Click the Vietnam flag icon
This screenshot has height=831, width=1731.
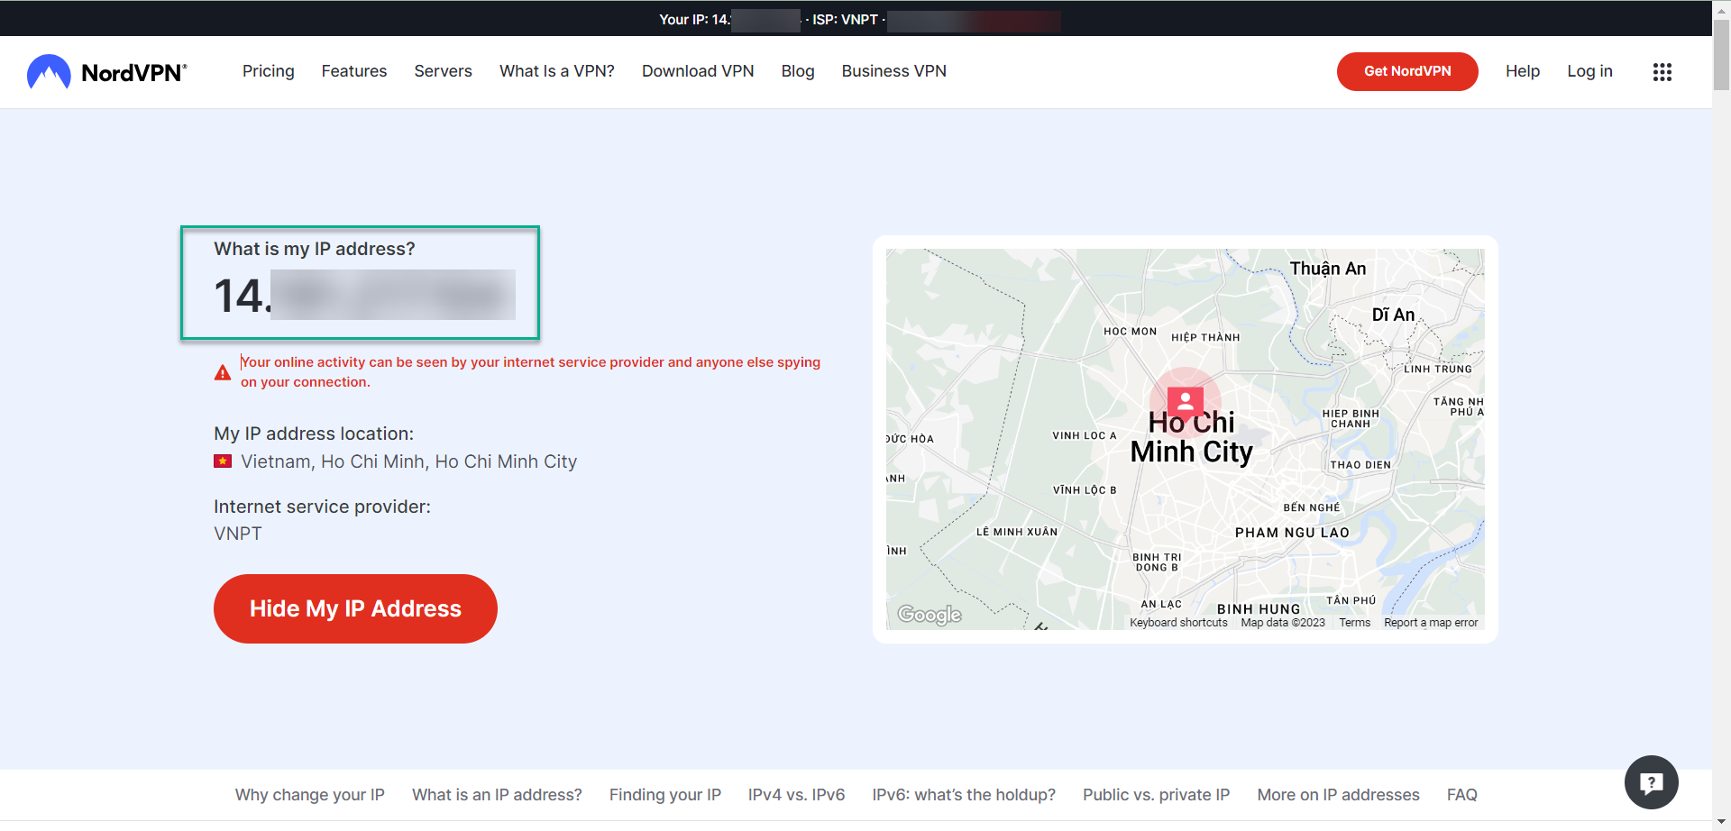point(223,461)
